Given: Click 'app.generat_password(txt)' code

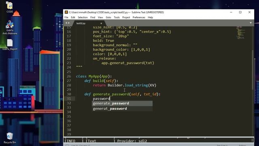Looking at the screenshot, I should click(128, 63).
